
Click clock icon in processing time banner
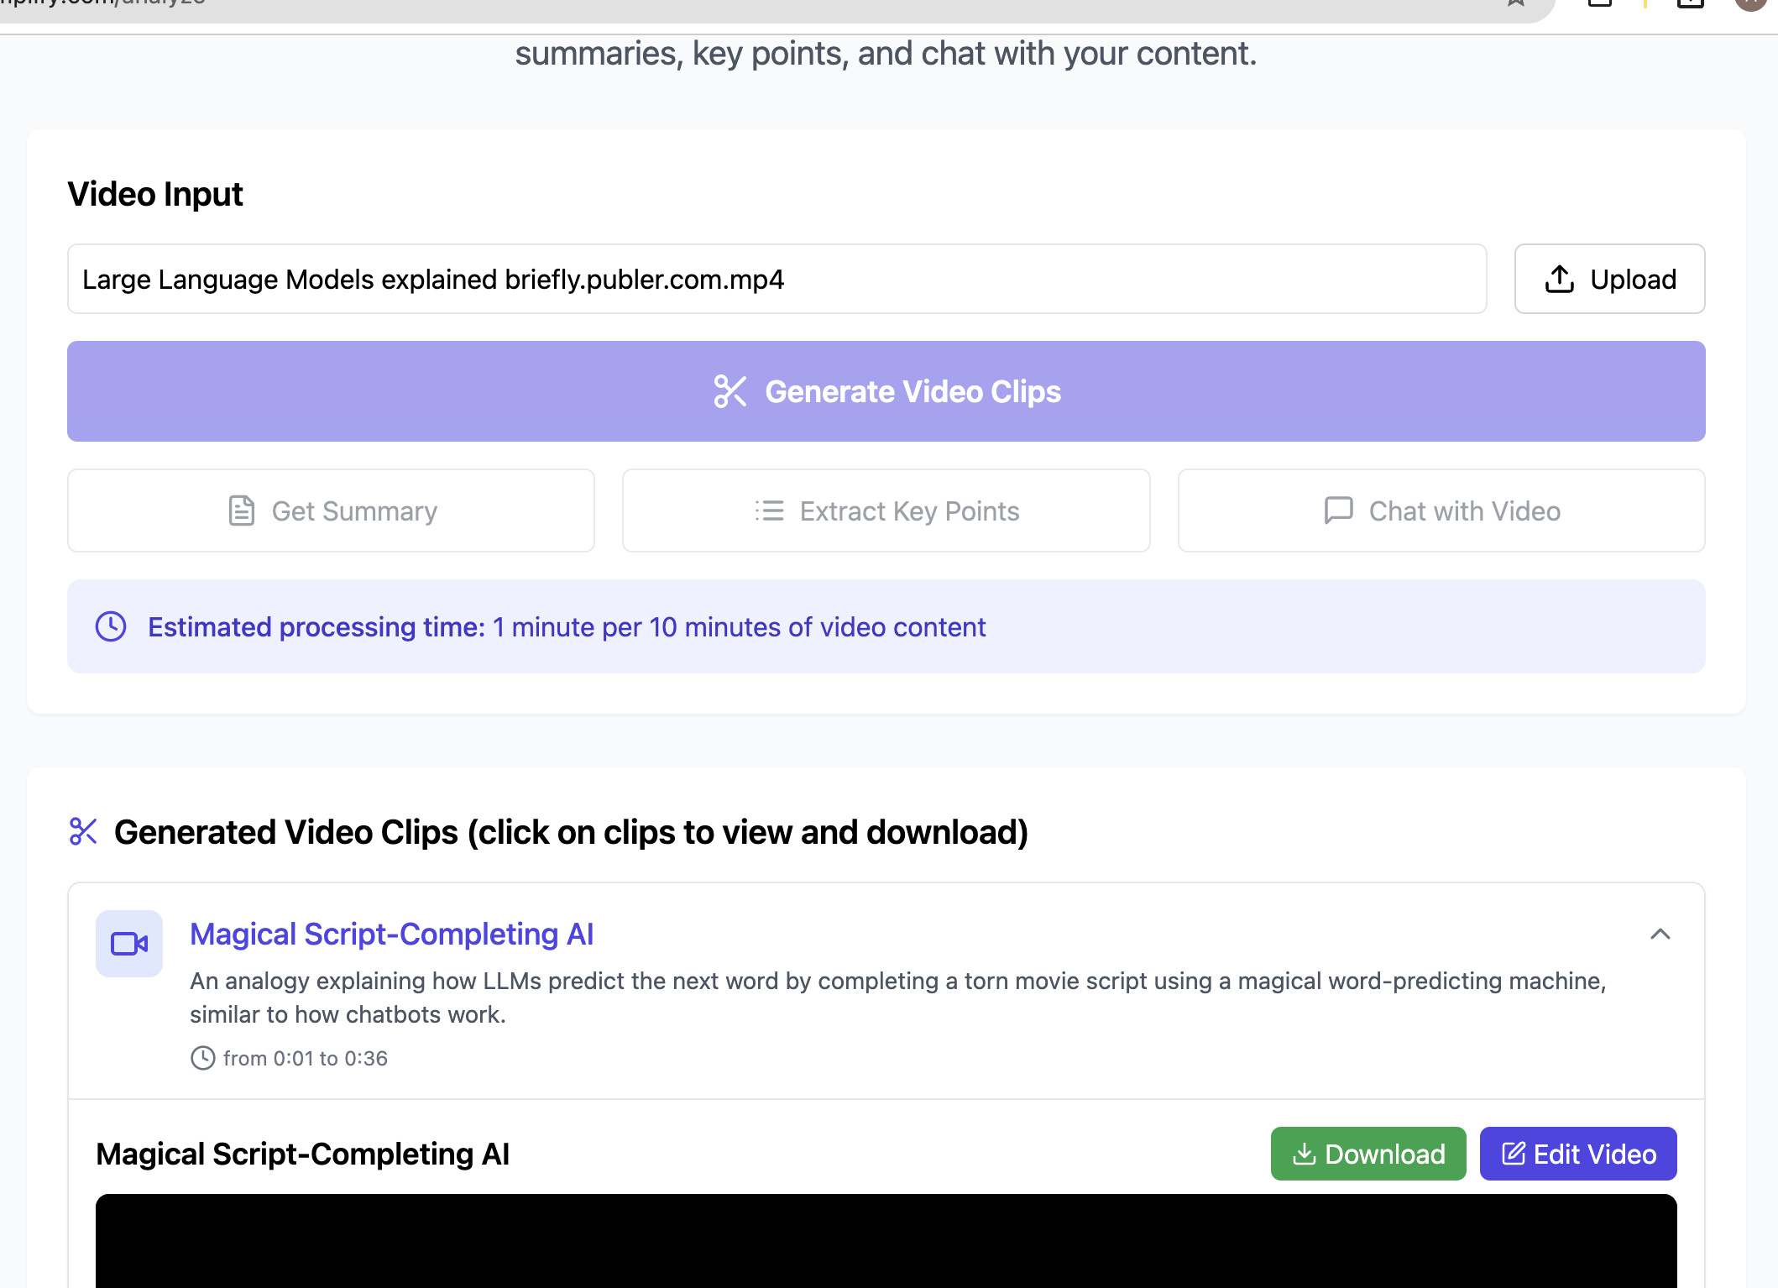[x=111, y=626]
